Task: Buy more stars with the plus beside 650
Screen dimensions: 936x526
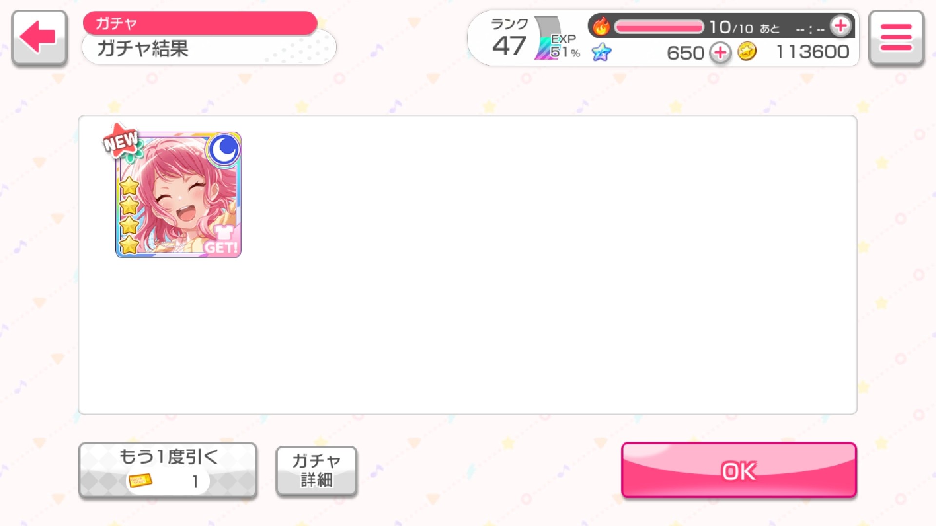Action: (x=720, y=52)
